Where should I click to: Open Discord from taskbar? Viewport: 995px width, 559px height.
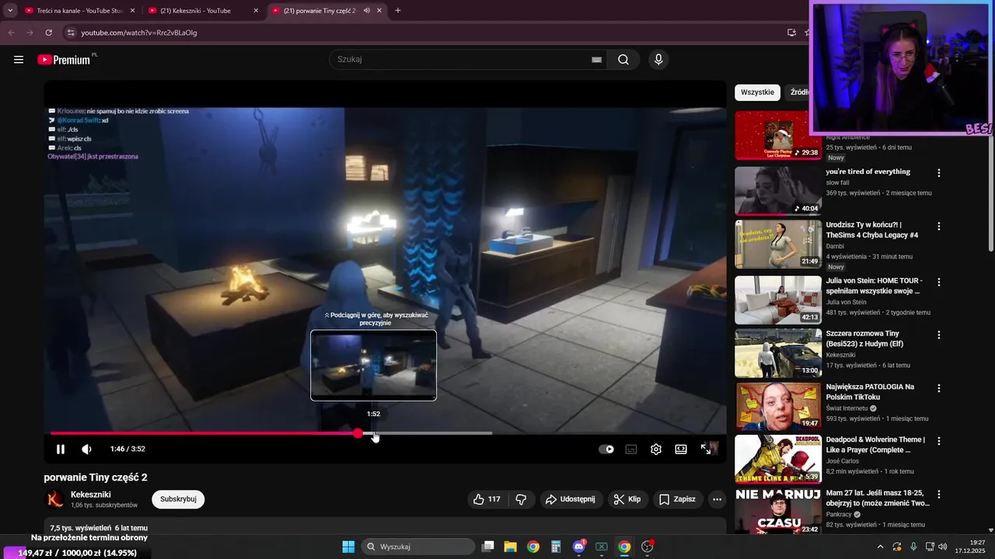point(579,547)
